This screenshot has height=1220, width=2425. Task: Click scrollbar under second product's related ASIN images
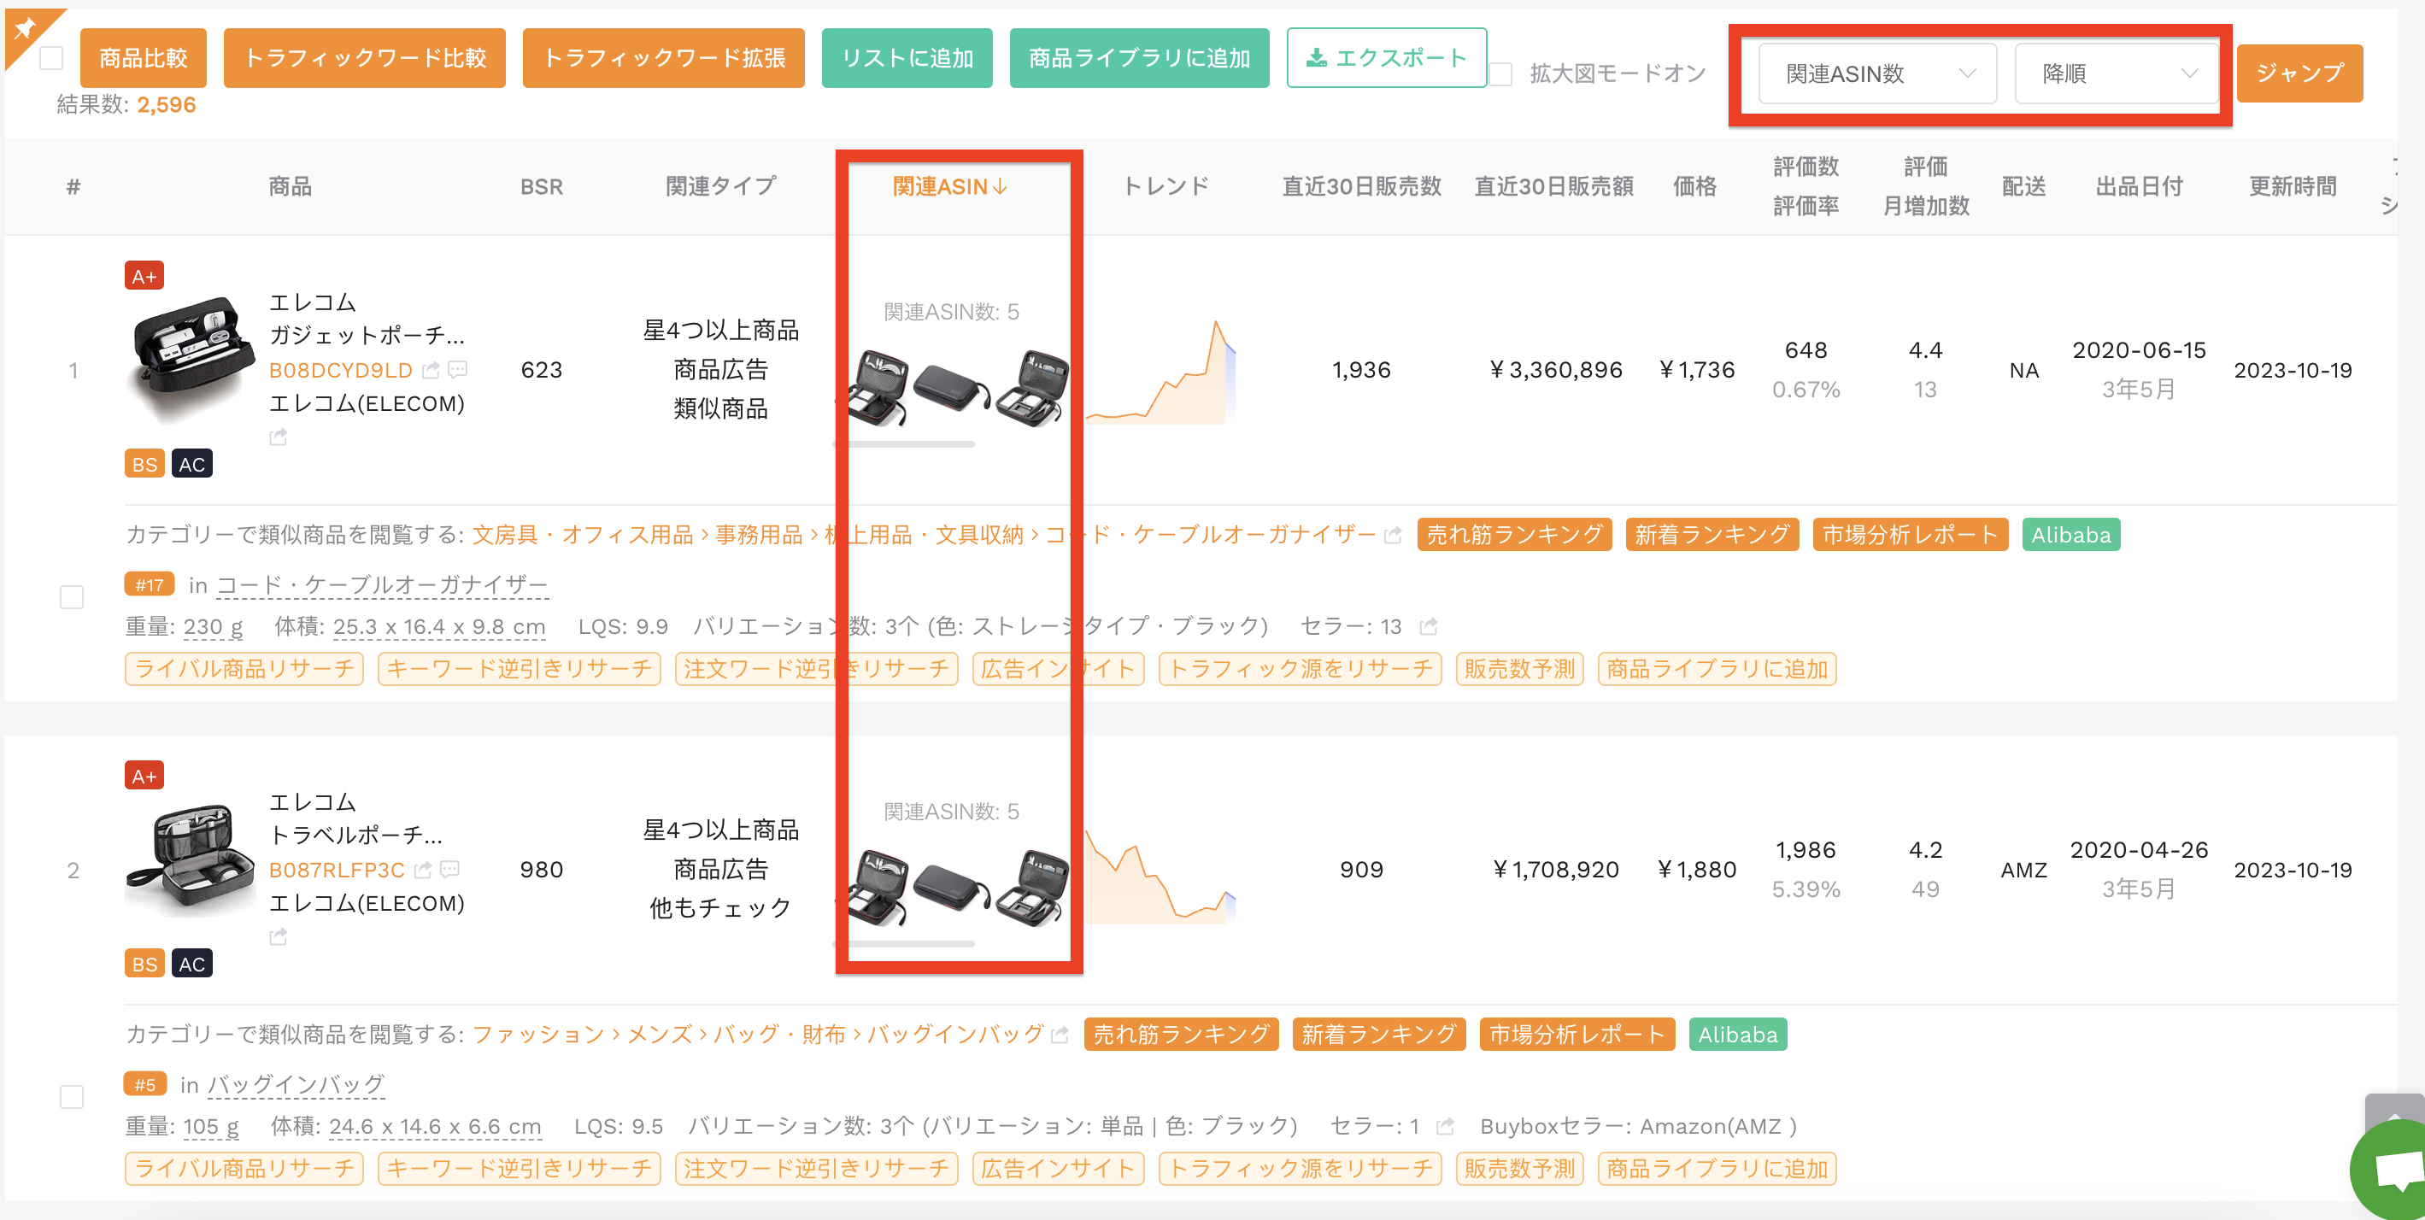pos(906,944)
